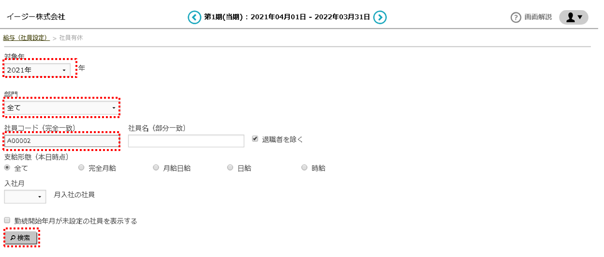Click the 画面解説 help link text
604x257 pixels.
click(538, 17)
